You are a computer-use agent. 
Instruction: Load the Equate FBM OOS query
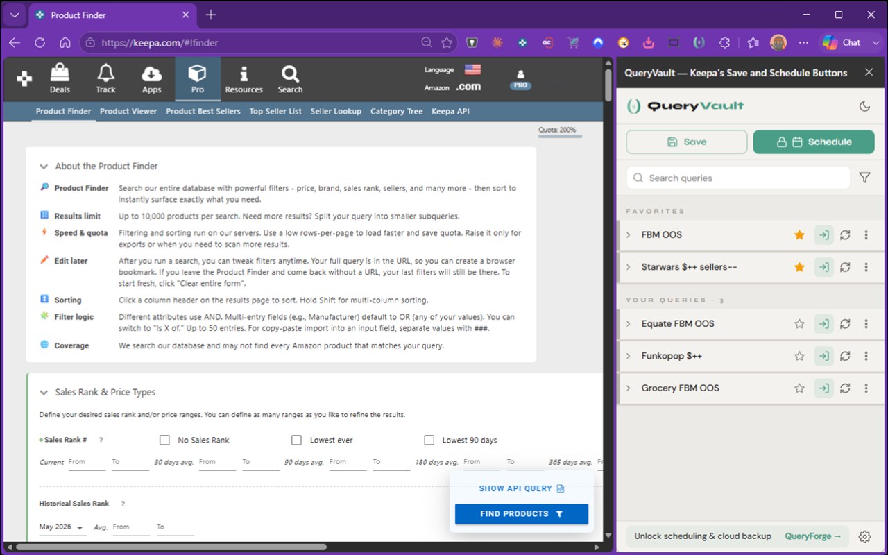coord(823,324)
